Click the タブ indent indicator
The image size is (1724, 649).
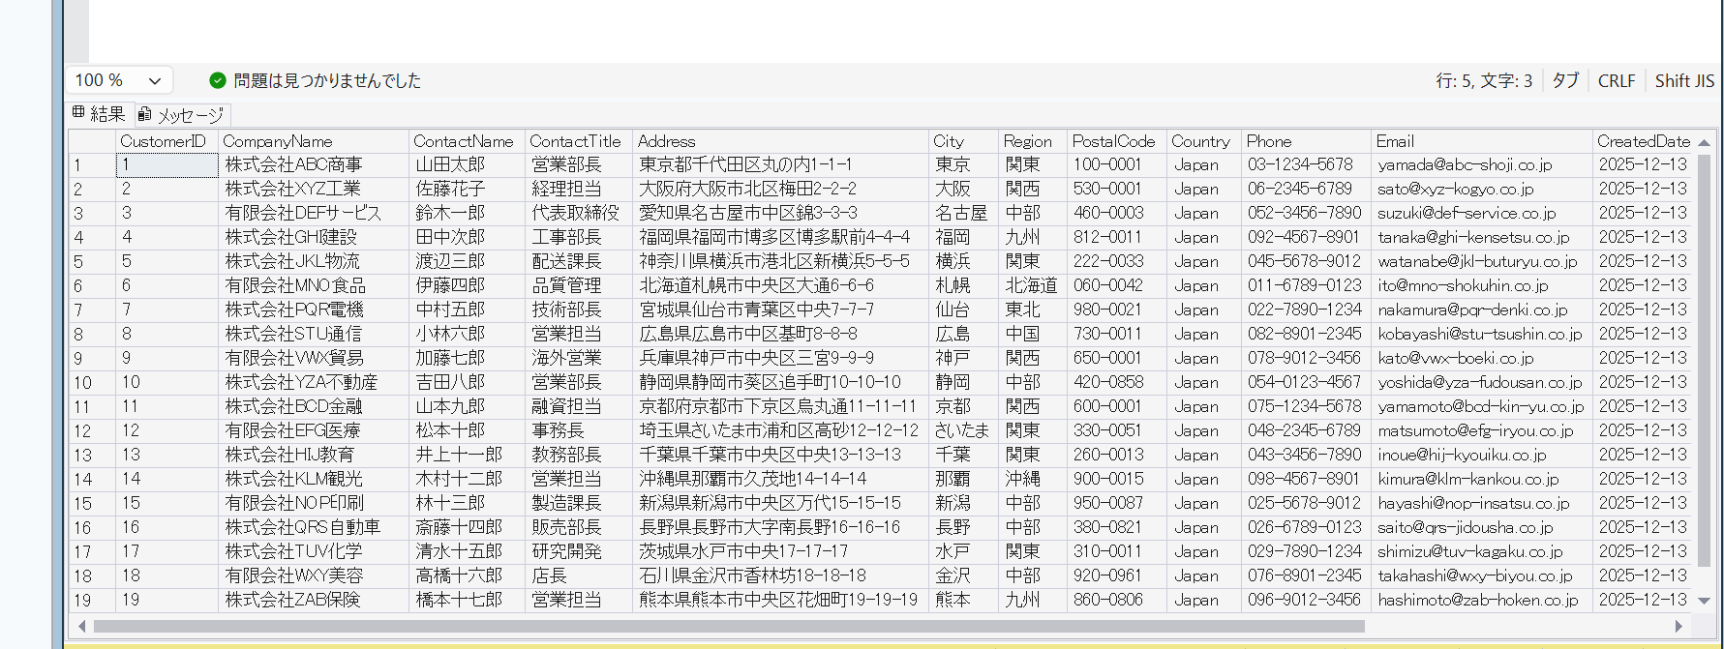pos(1565,80)
